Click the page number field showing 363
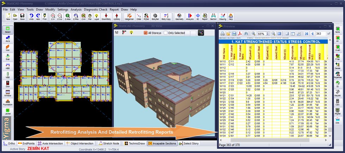 point(320,33)
